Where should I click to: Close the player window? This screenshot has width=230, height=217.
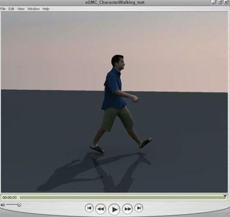[226, 2]
